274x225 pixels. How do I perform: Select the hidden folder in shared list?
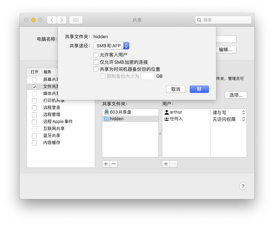coord(117,119)
